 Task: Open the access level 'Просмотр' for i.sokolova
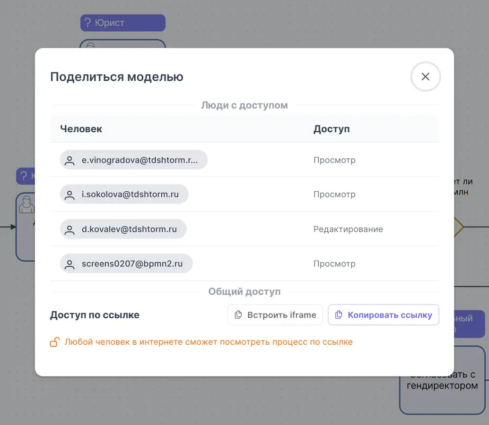click(x=334, y=194)
